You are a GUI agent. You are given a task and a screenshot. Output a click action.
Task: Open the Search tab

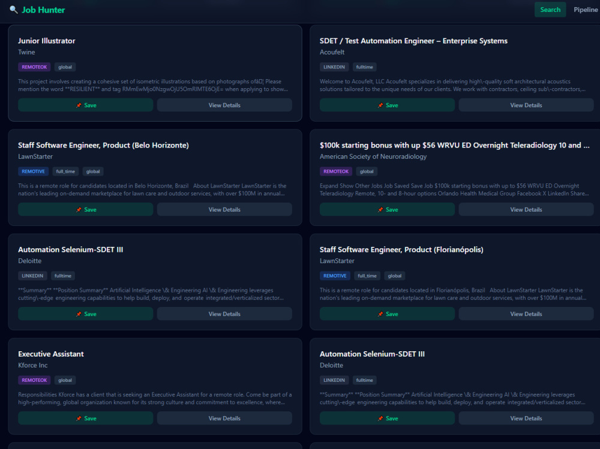click(x=550, y=10)
